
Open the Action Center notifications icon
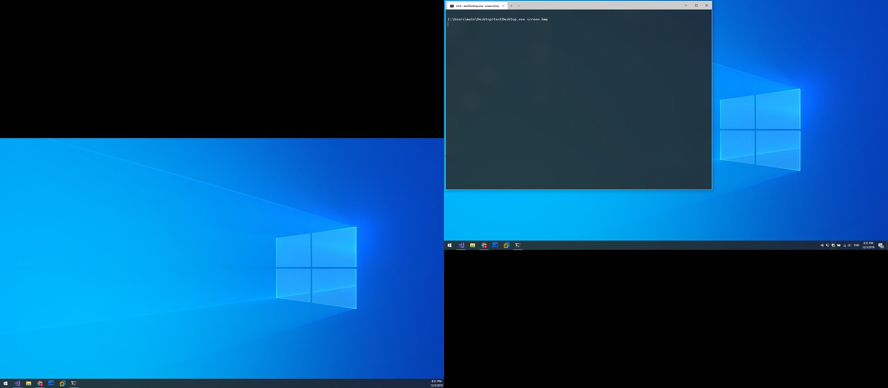881,246
